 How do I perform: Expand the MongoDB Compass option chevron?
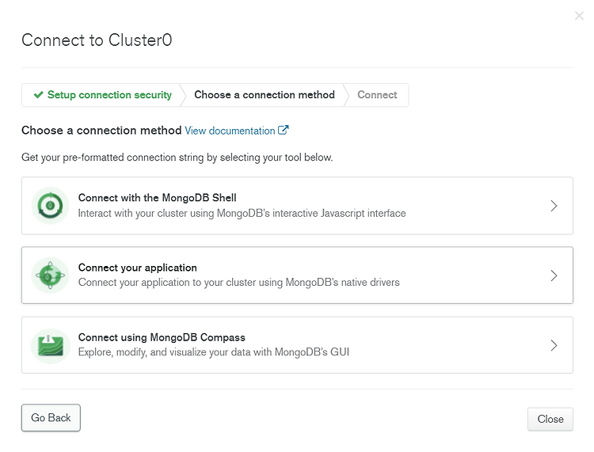pos(554,345)
